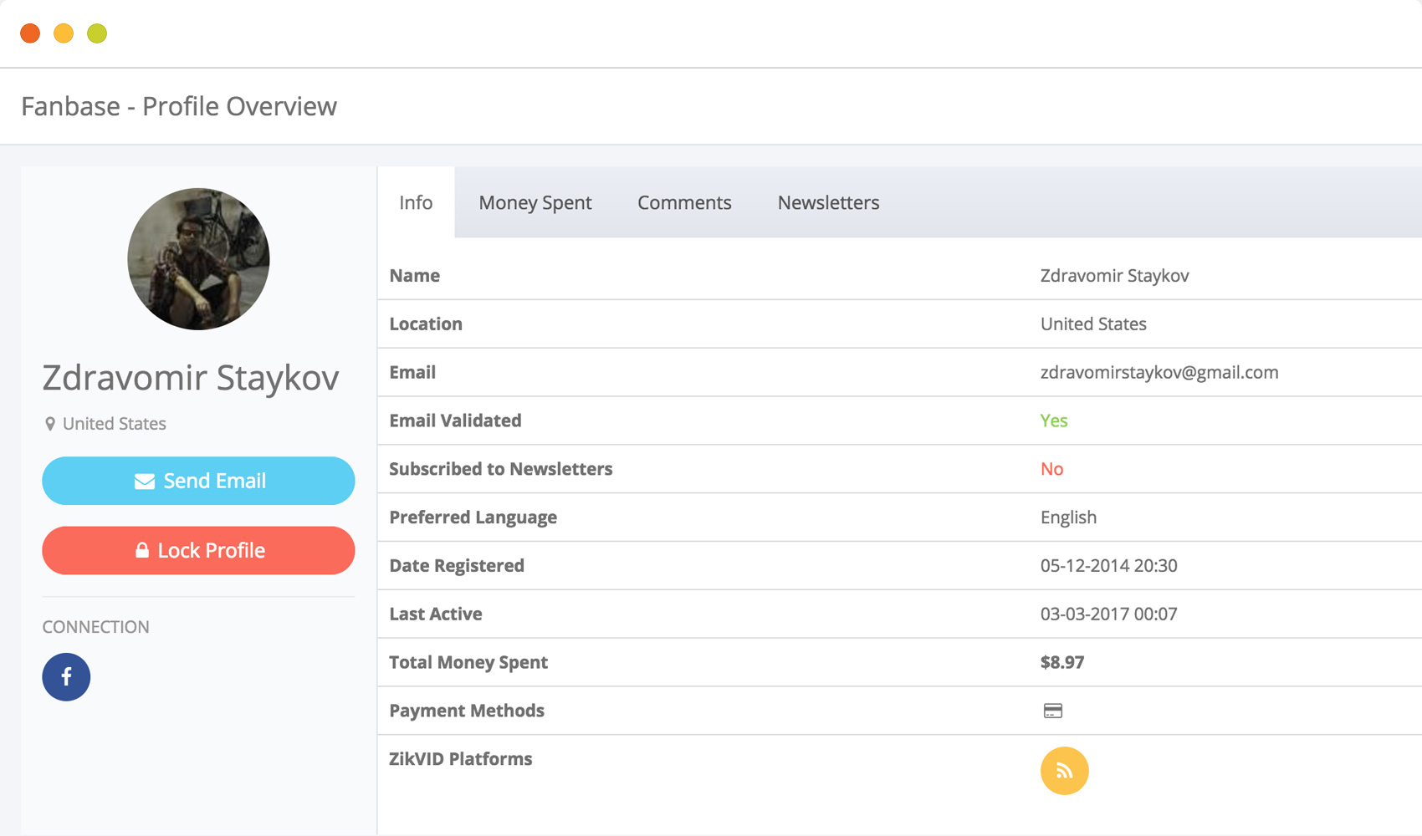This screenshot has height=836, width=1422.
Task: Click the large Zdravomir Staykov name heading
Action: tap(191, 377)
